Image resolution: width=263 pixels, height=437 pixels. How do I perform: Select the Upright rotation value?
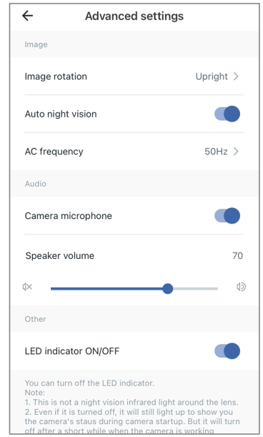[x=212, y=77]
